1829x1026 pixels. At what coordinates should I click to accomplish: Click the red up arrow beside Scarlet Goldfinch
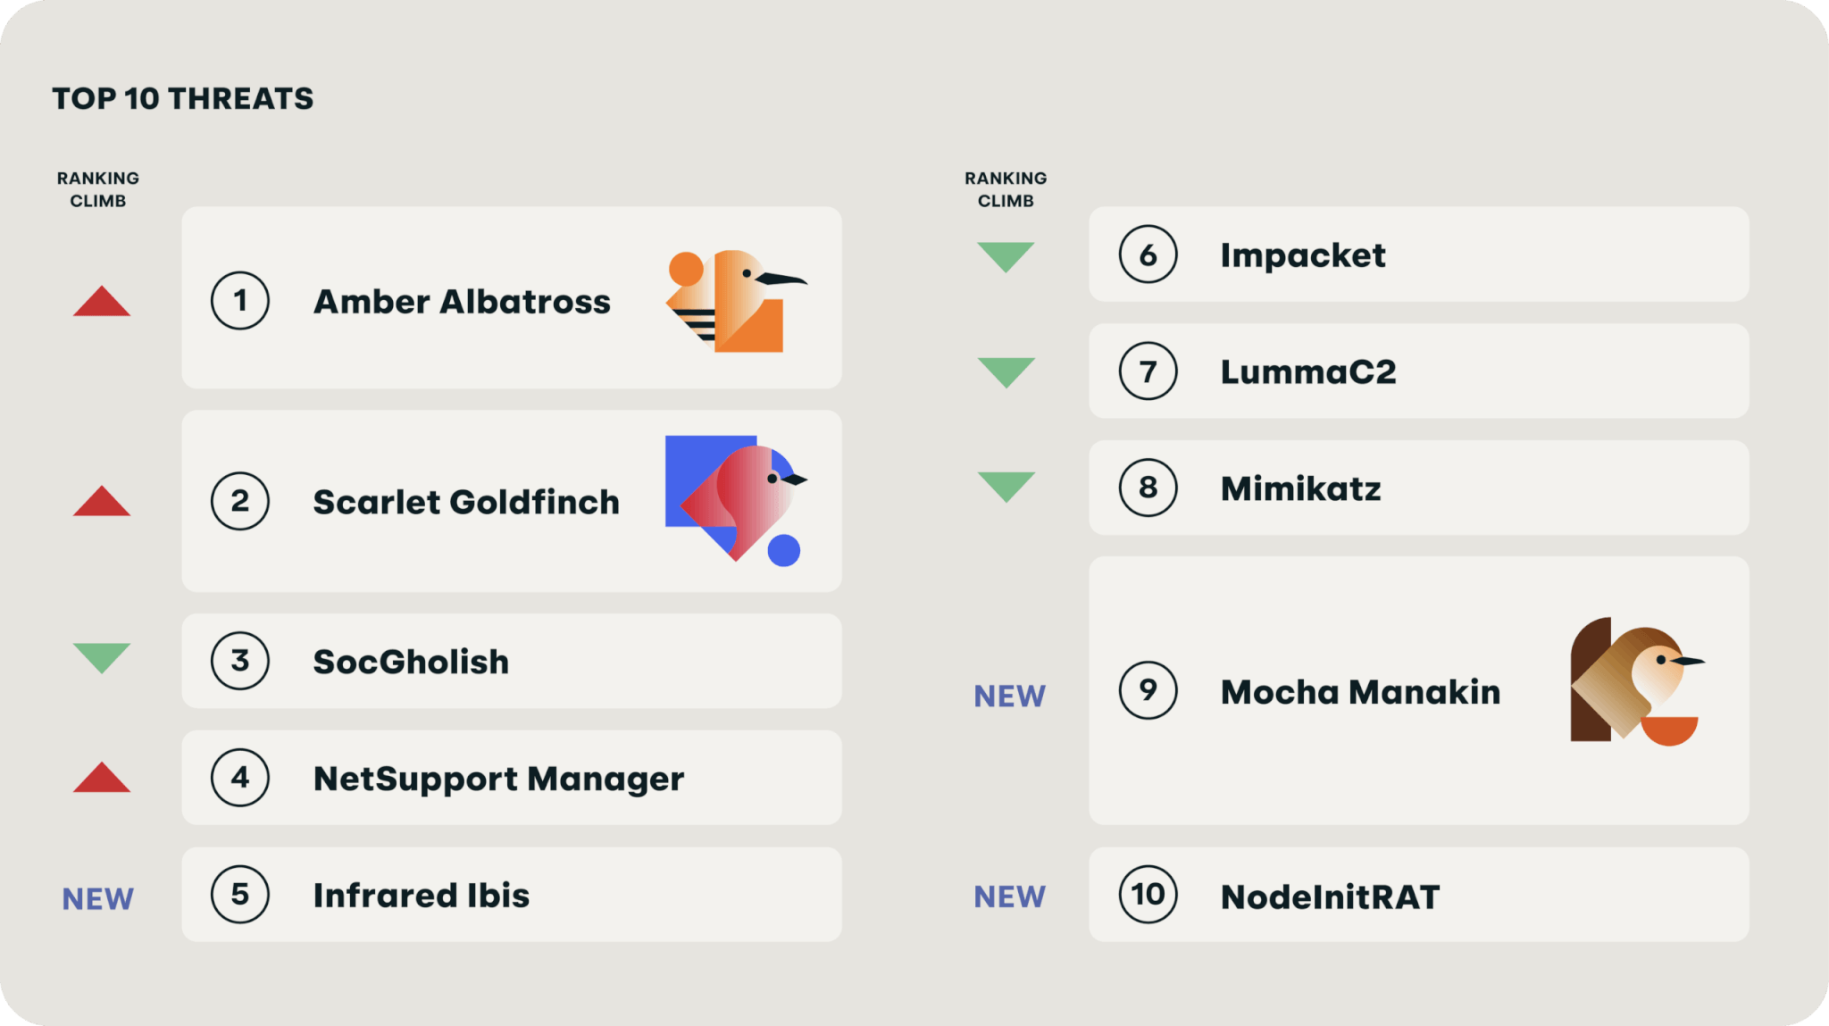coord(102,501)
